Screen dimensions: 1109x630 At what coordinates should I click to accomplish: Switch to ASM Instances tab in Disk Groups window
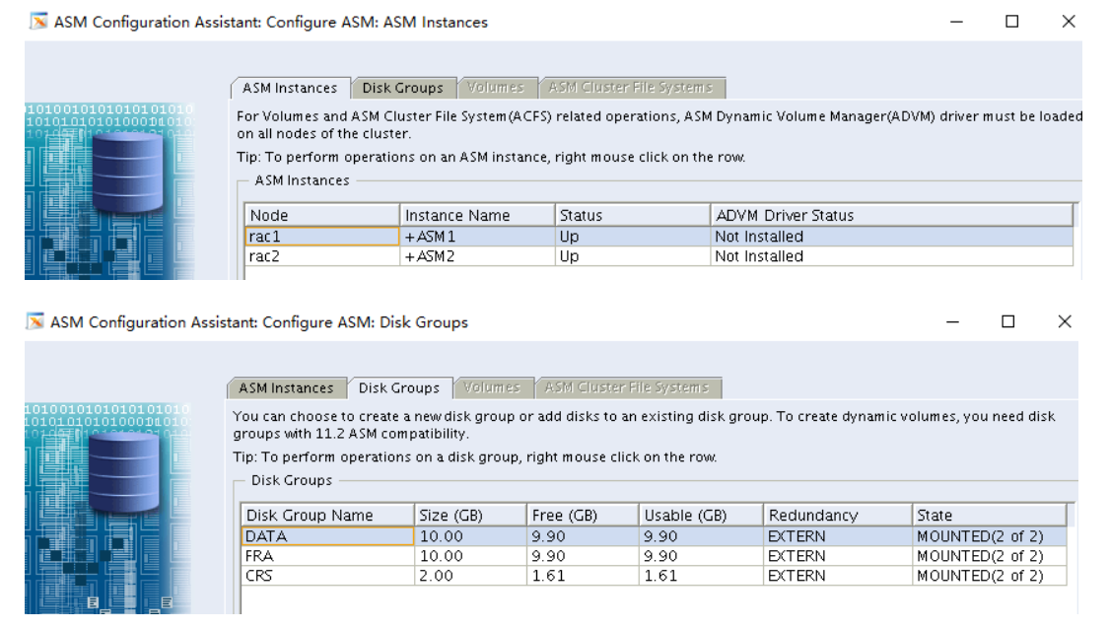(287, 387)
